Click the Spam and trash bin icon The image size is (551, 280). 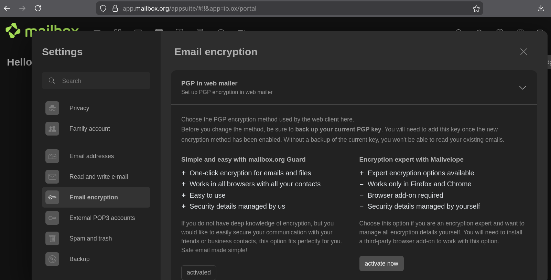pyautogui.click(x=52, y=238)
